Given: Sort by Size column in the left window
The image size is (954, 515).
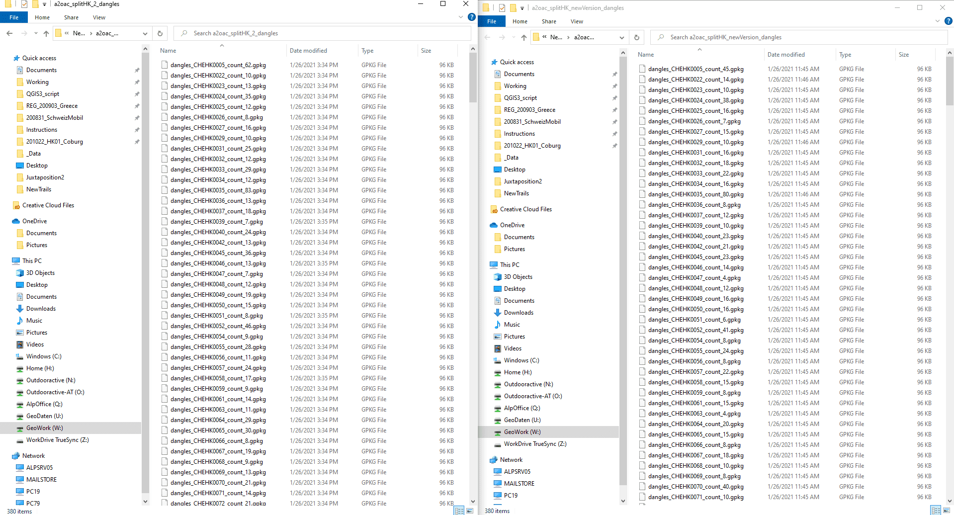Looking at the screenshot, I should pos(437,51).
